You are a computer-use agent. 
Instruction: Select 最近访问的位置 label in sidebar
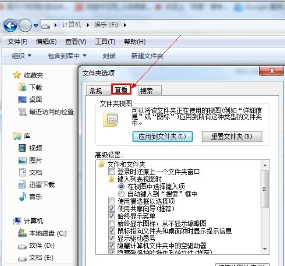[52, 112]
